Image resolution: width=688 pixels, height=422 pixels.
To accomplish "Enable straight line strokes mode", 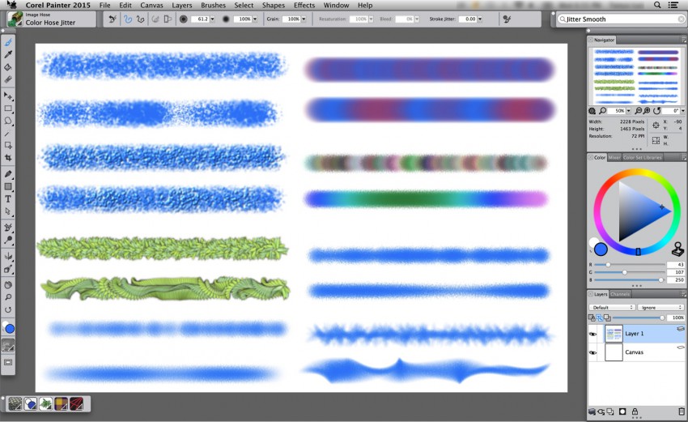I will (x=140, y=19).
